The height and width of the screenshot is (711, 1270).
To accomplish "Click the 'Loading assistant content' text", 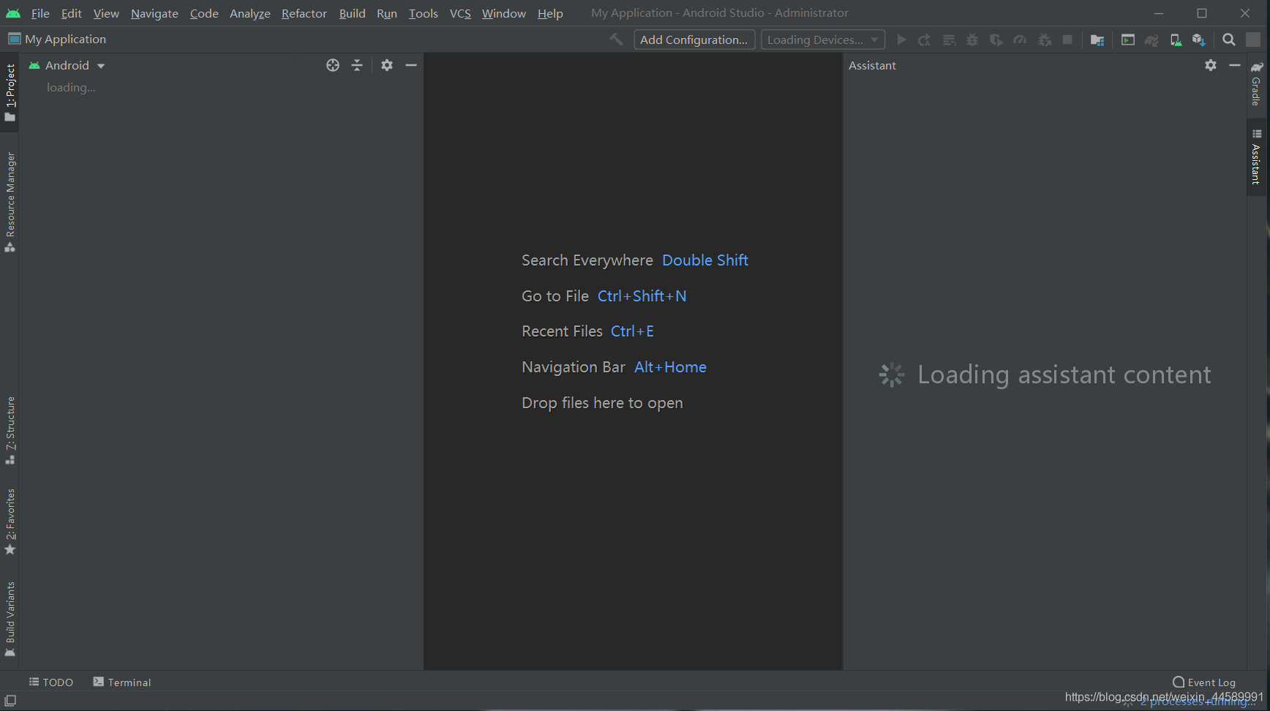I will [1064, 375].
